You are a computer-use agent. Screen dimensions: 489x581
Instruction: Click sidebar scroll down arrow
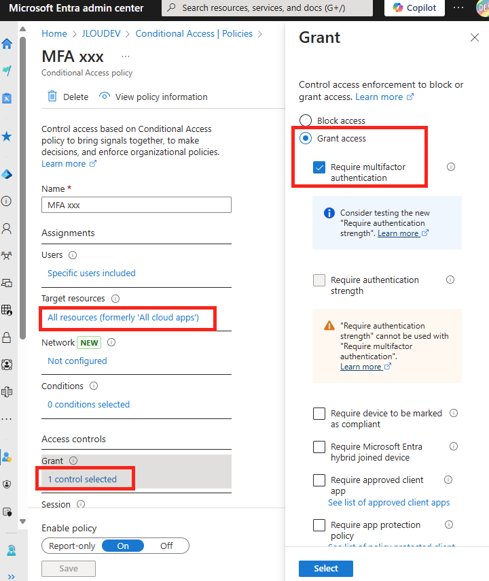[x=22, y=521]
